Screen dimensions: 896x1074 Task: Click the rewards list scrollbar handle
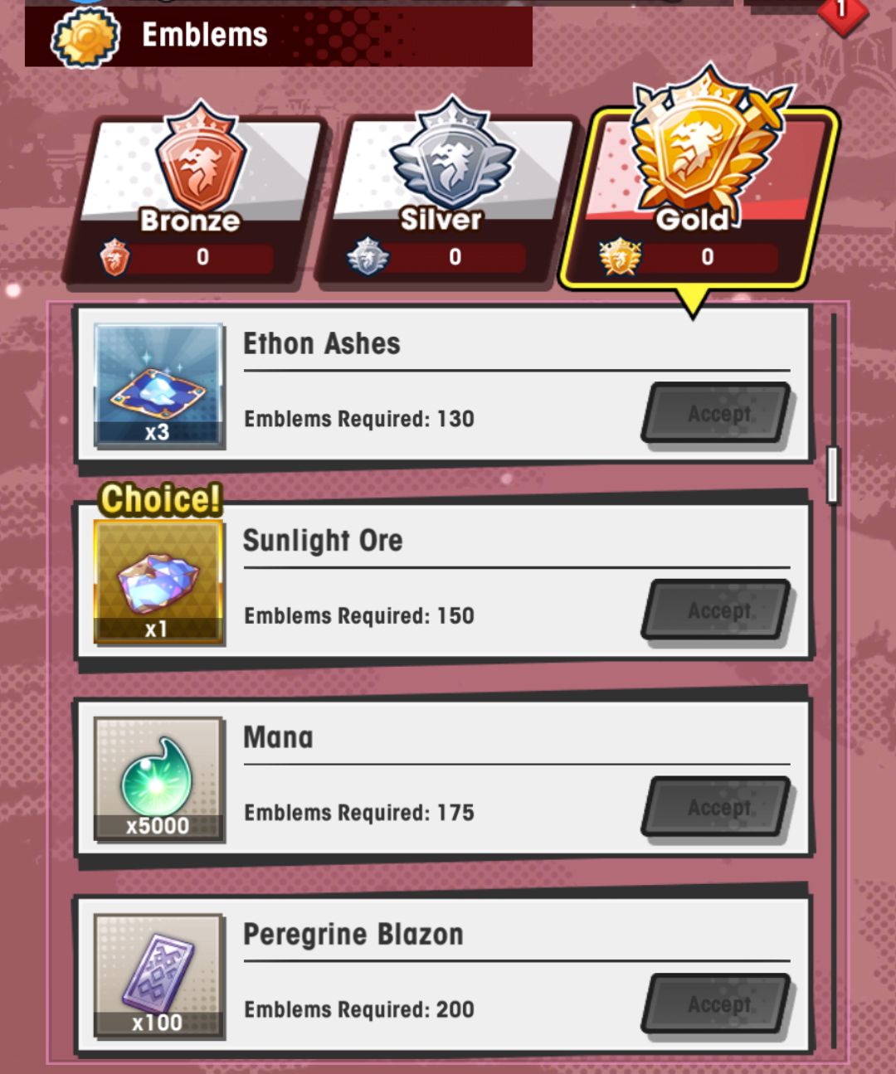point(833,474)
